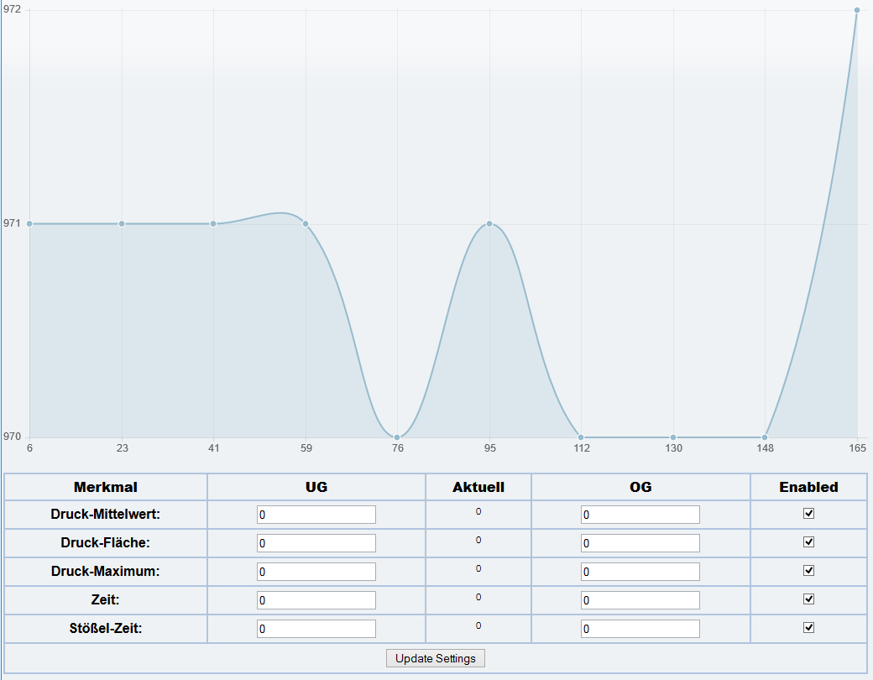The height and width of the screenshot is (680, 873).
Task: Click the x-axis label 165
Action: (x=857, y=447)
